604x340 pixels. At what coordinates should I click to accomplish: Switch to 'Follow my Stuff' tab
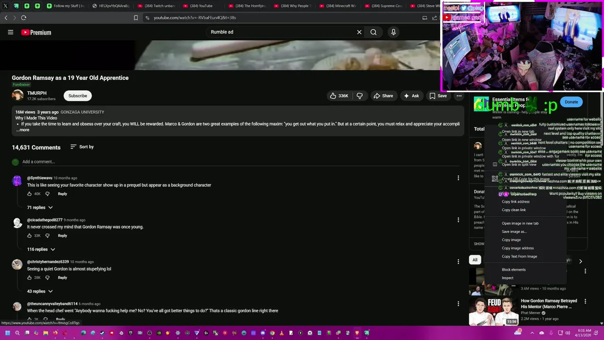pos(66,6)
